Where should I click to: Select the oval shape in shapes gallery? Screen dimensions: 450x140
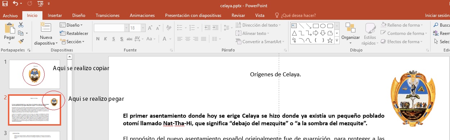[323, 26]
